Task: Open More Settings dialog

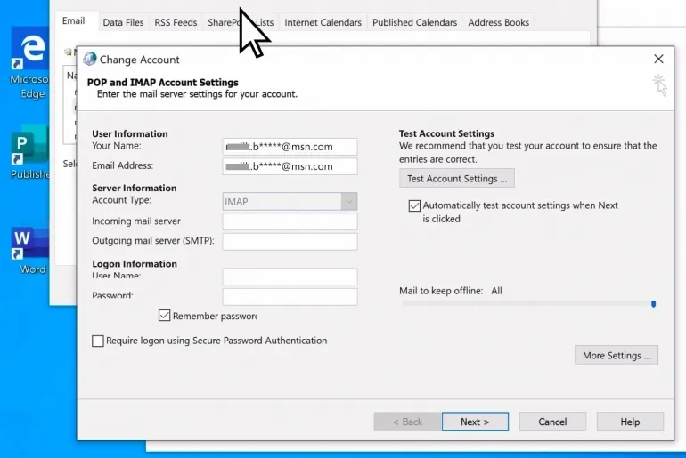Action: [x=616, y=356]
